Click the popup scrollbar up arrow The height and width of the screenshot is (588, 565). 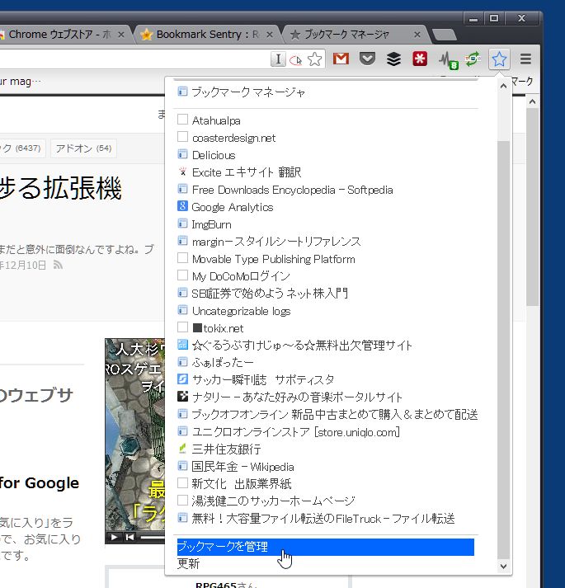coord(503,86)
